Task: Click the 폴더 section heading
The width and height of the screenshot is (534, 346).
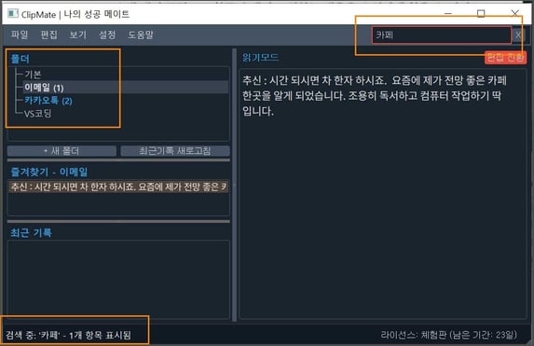Action: (21, 59)
